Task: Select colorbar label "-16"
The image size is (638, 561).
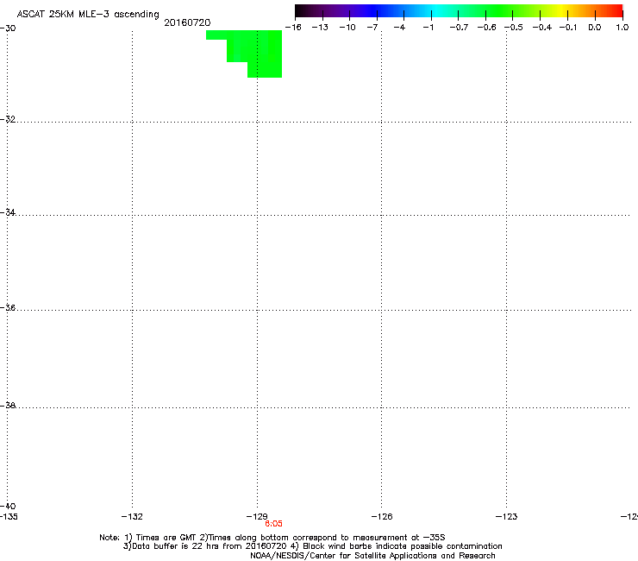Action: 293,28
